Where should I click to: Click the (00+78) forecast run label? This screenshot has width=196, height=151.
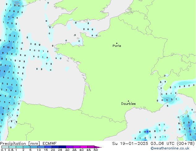pos(186,143)
